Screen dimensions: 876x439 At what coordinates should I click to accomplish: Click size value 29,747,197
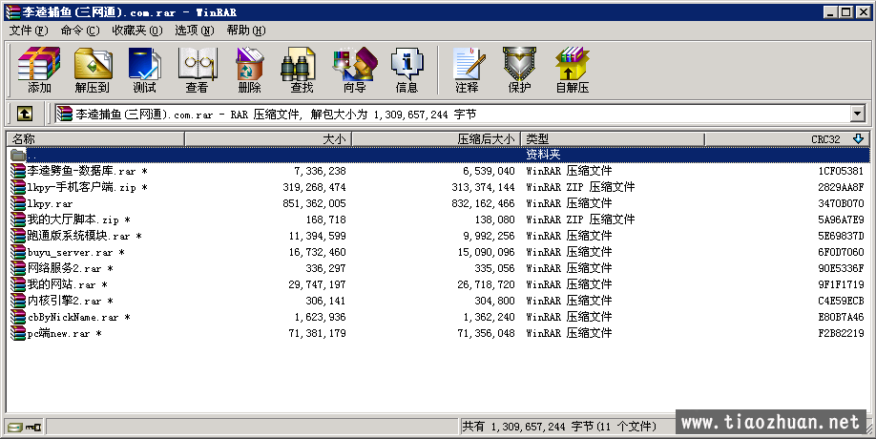pos(317,284)
